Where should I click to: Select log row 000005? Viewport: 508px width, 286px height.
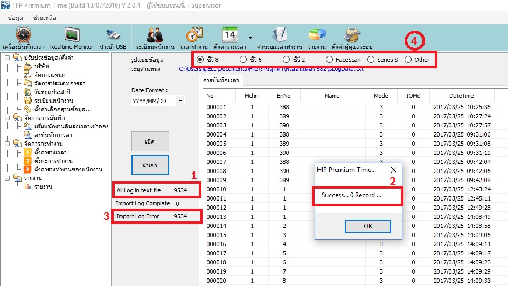point(355,144)
